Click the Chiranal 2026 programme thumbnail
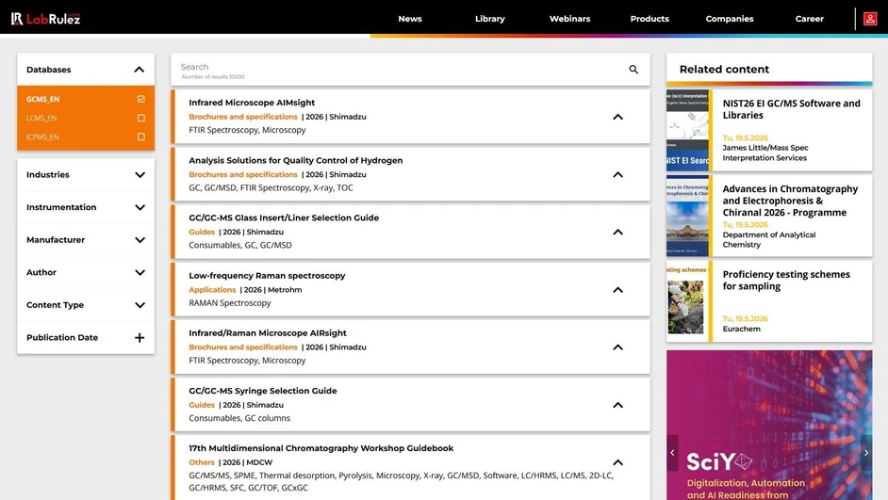This screenshot has width=888, height=500. click(x=687, y=216)
